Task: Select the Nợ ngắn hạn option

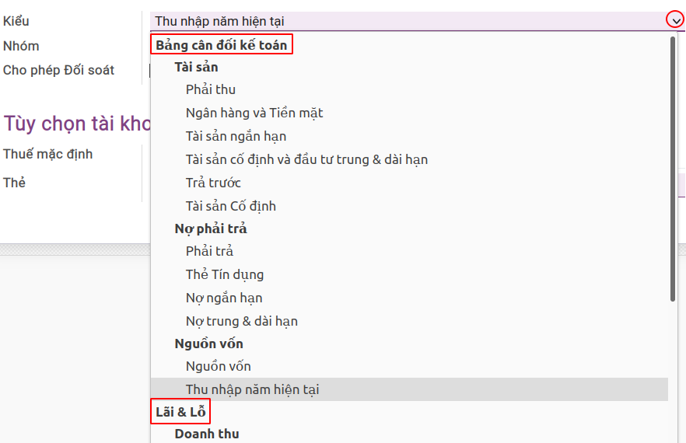Action: coord(224,298)
